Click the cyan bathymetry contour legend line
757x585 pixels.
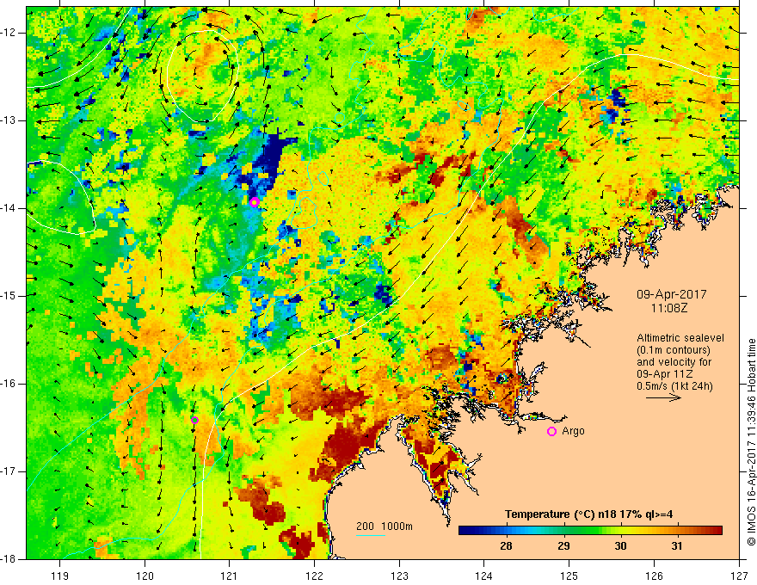(x=370, y=535)
